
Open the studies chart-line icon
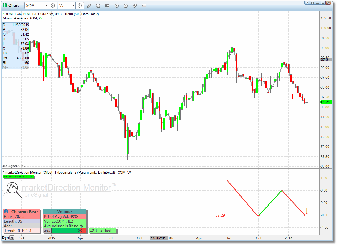click(98, 6)
